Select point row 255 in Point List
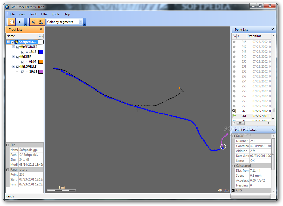283x206 pixels. pyautogui.click(x=251, y=86)
